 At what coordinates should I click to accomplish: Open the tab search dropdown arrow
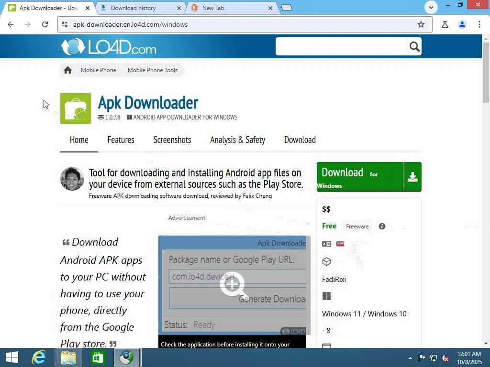pos(431,7)
